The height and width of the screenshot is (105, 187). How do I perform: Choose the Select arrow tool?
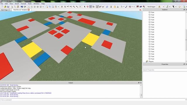tap(84, 7)
